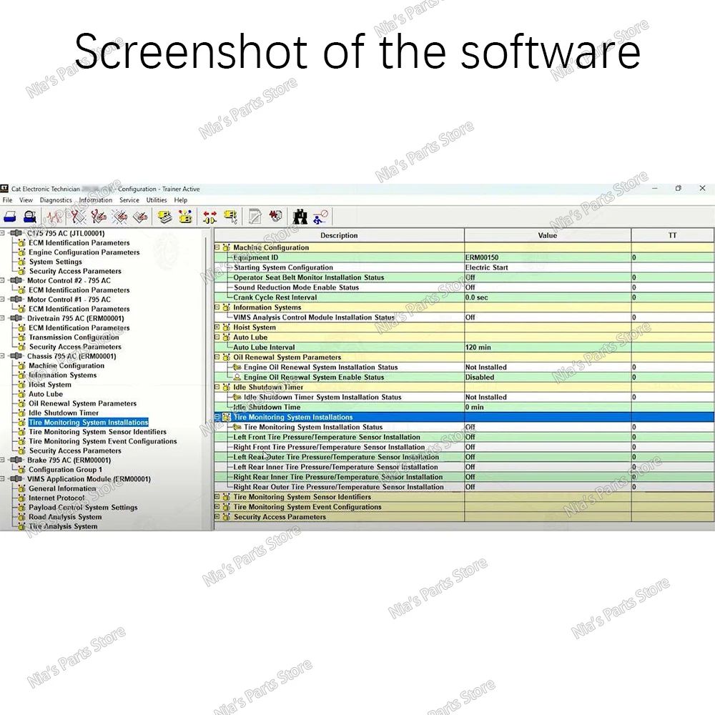
Task: Click the notepad with pencil toolbar icon
Action: coord(255,217)
